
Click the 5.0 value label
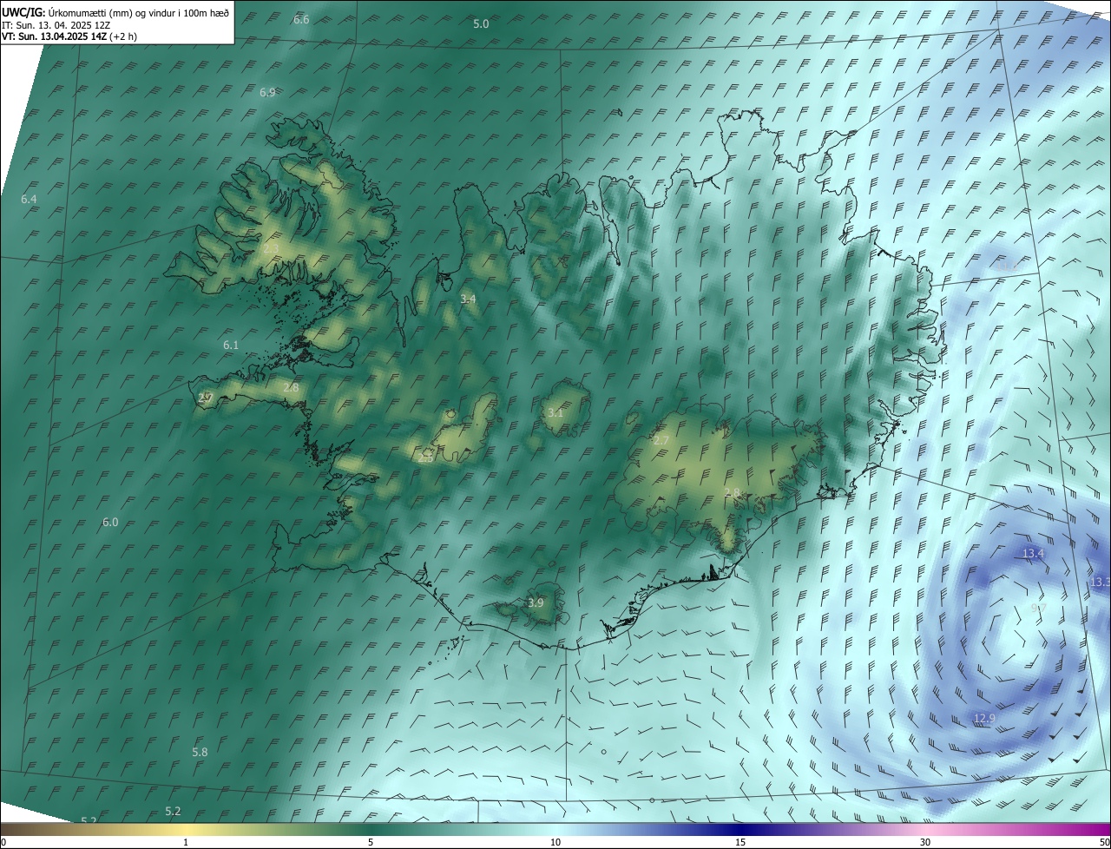point(481,24)
